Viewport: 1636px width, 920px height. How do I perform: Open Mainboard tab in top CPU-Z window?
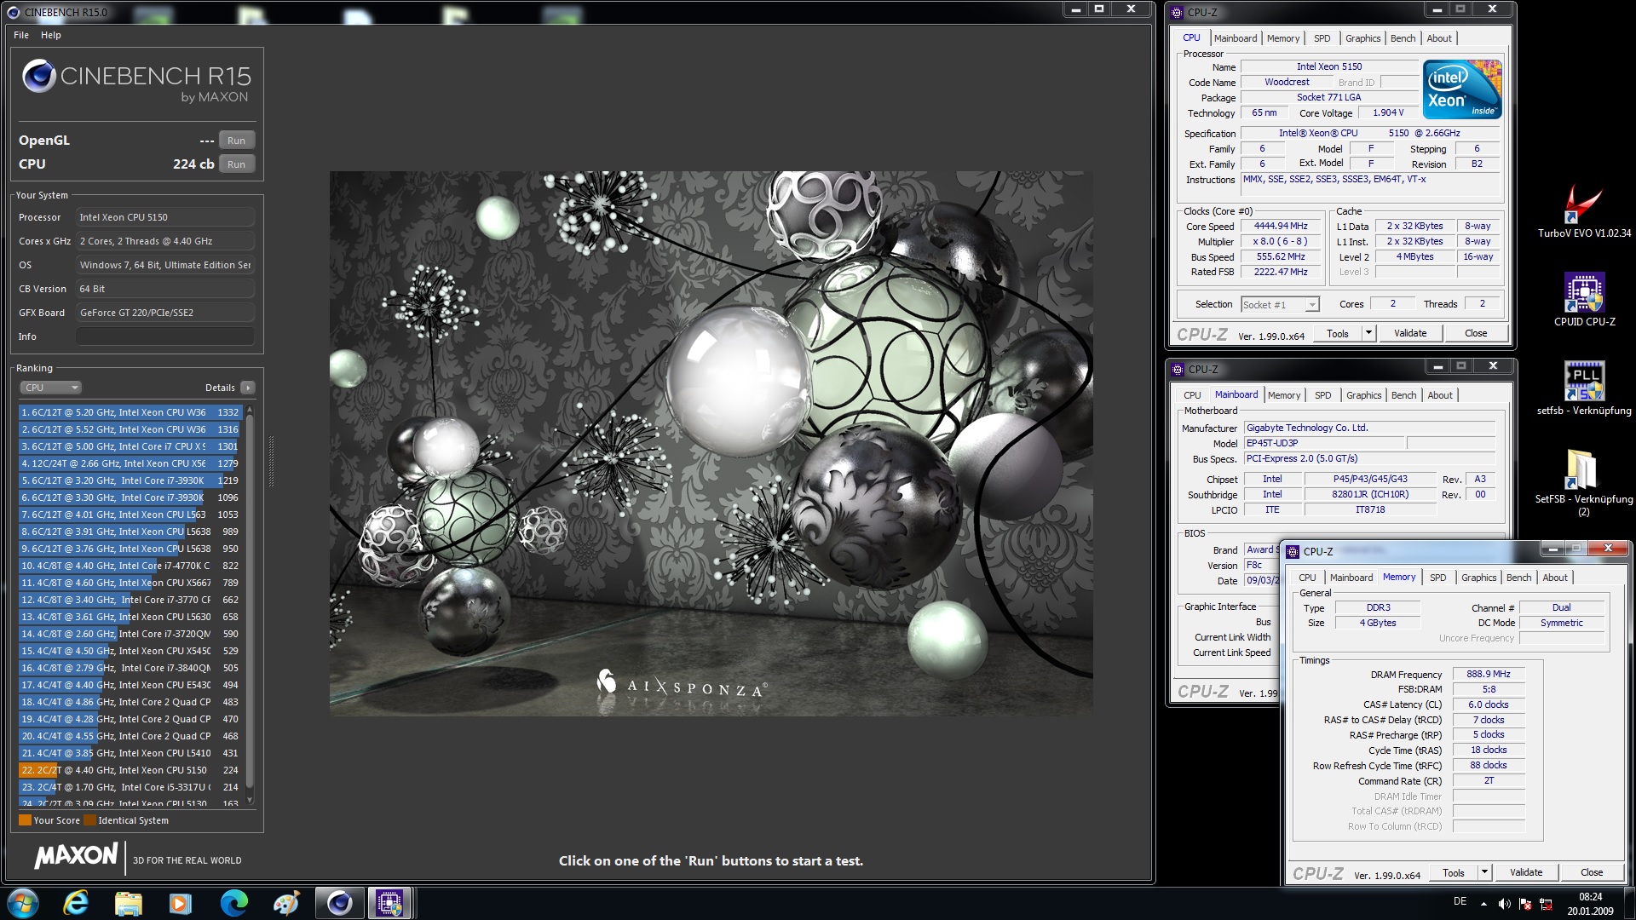pyautogui.click(x=1235, y=38)
